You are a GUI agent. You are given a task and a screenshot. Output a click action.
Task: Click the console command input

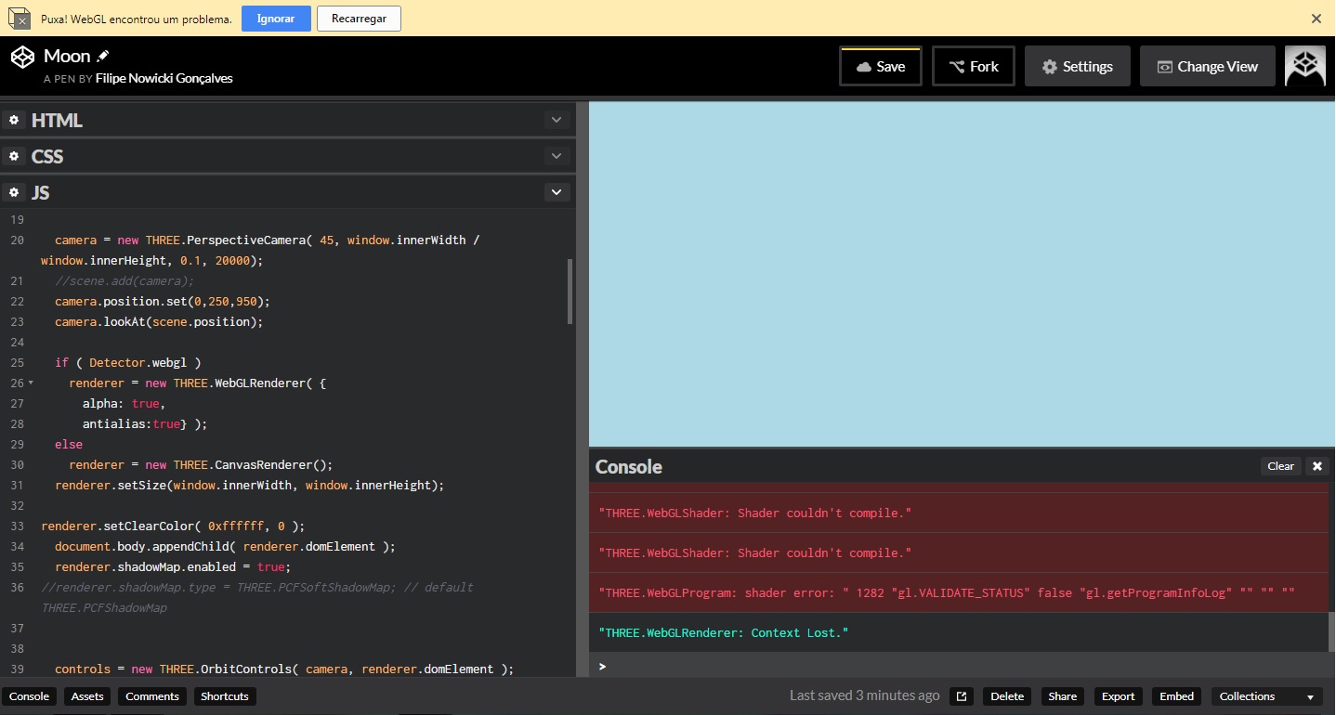tap(962, 666)
